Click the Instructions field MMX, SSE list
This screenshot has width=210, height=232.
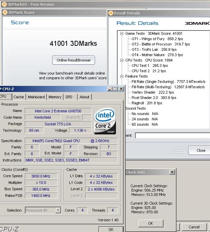(x=71, y=160)
